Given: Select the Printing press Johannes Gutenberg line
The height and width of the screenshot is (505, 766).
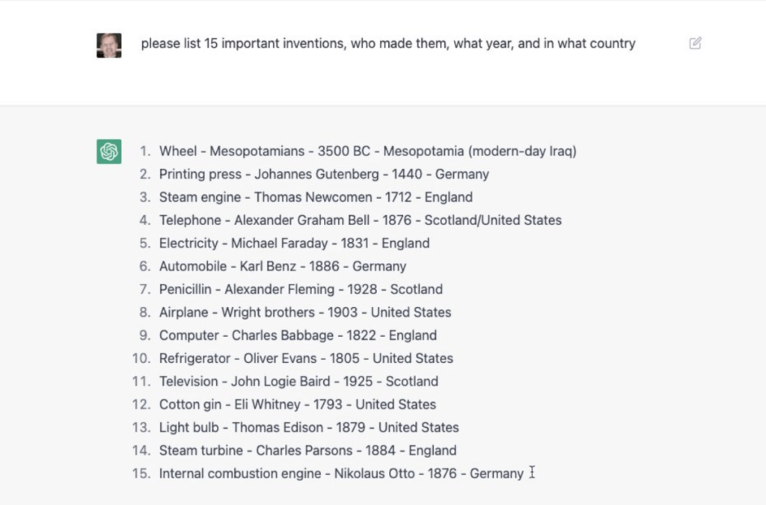Looking at the screenshot, I should click(x=323, y=175).
